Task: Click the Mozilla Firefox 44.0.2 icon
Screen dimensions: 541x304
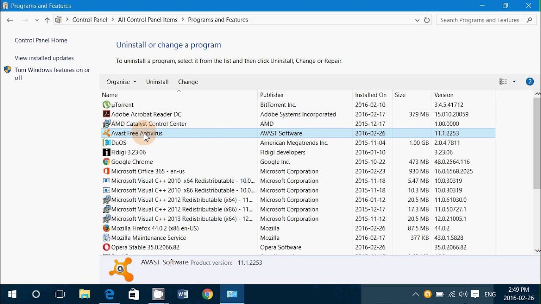Action: (x=107, y=228)
